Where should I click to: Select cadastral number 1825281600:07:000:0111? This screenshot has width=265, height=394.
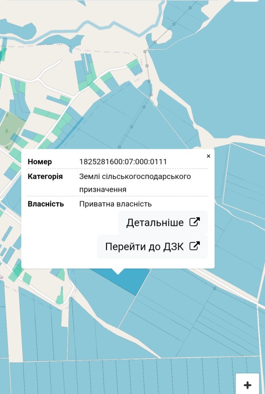coord(123,162)
